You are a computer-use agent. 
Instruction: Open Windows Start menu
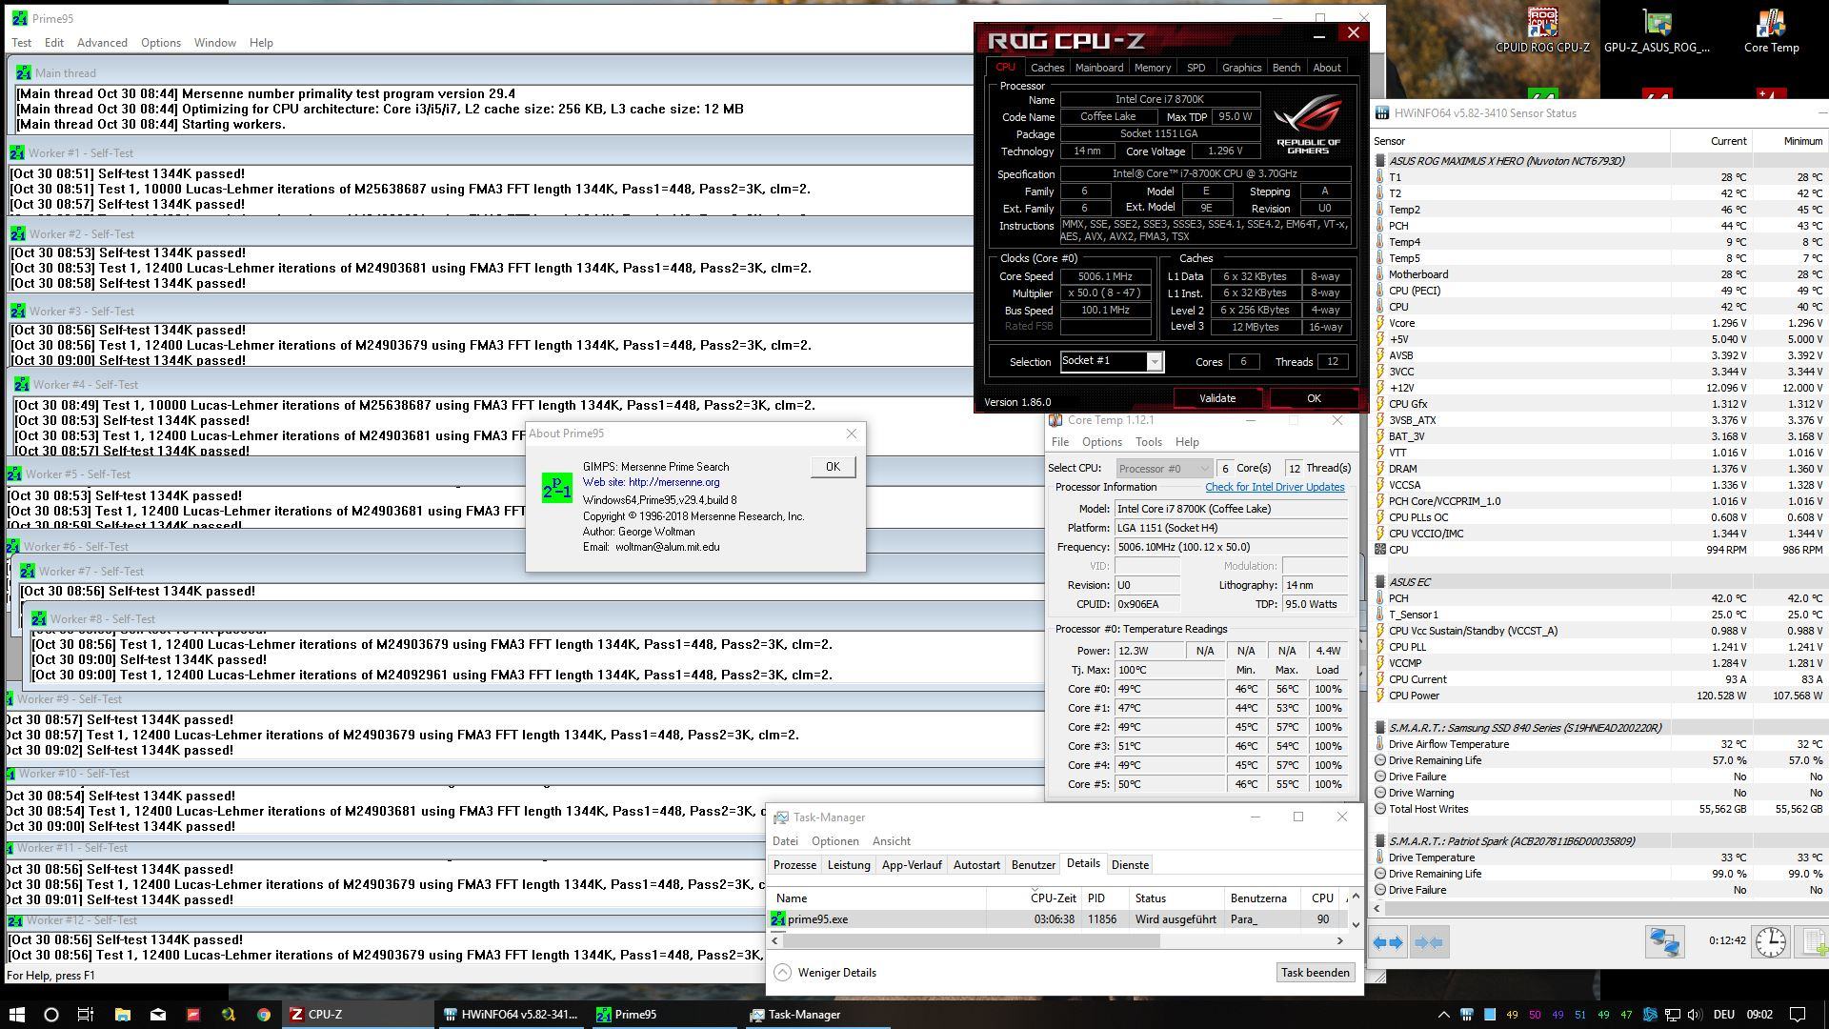tap(17, 1015)
